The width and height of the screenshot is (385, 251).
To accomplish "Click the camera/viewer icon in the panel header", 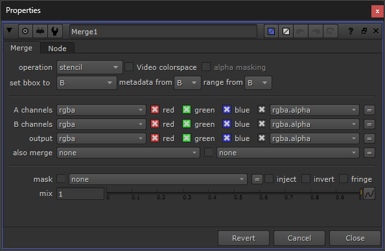I will coord(40,31).
